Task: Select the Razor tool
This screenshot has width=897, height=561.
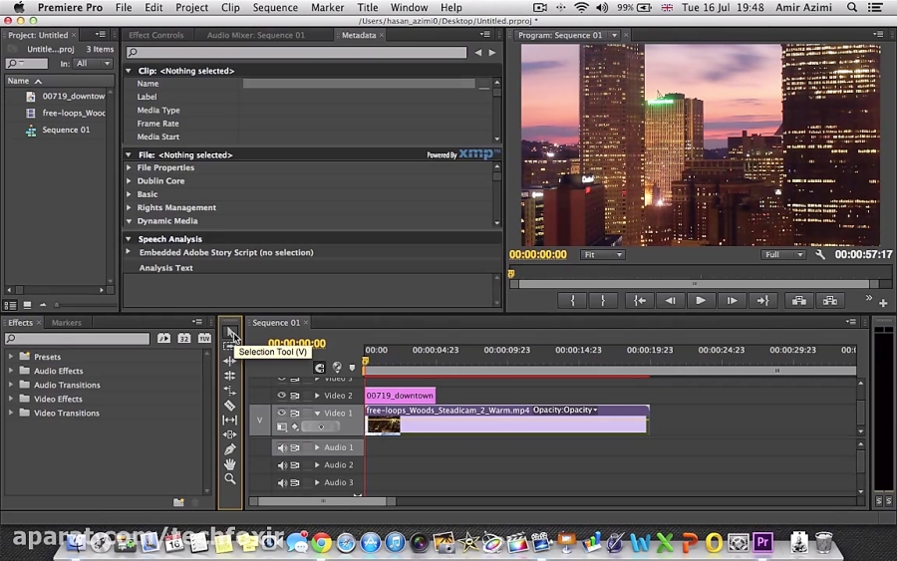Action: tap(229, 406)
